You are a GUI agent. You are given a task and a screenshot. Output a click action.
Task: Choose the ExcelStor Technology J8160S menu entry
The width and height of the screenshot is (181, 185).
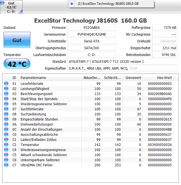(x=111, y=4)
